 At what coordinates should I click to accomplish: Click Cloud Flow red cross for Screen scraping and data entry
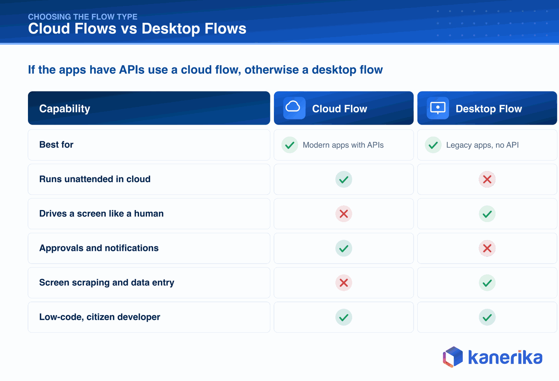[x=344, y=283]
